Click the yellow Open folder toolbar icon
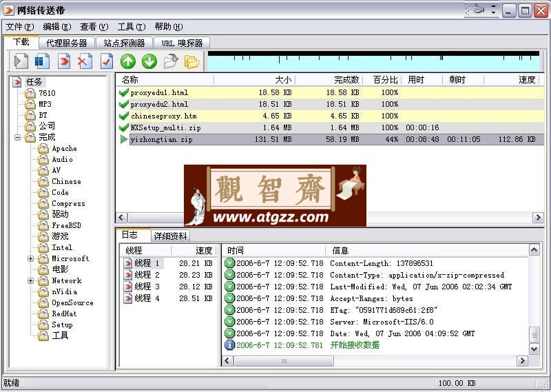 click(192, 61)
